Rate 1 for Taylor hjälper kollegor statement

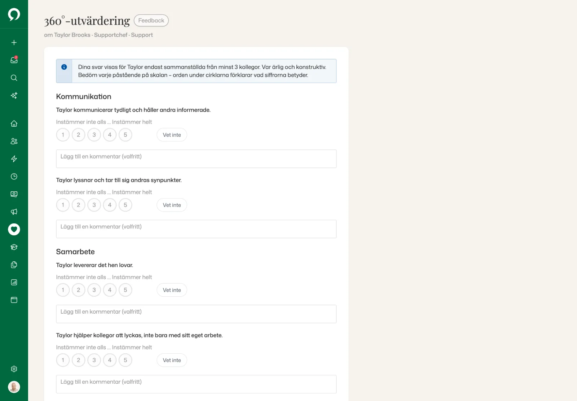tap(63, 360)
